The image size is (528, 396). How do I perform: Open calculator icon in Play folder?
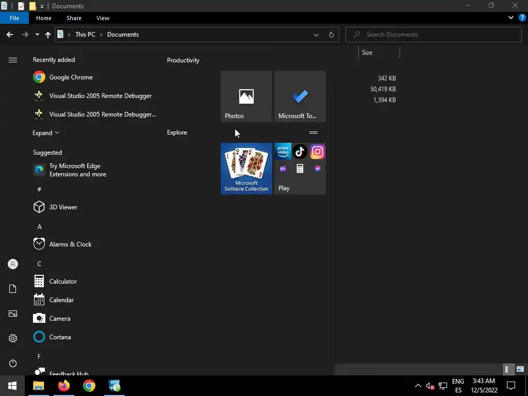[x=300, y=169]
